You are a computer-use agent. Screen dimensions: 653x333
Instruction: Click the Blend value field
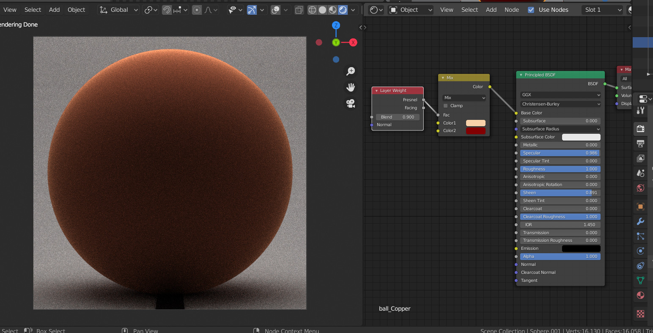pos(398,117)
